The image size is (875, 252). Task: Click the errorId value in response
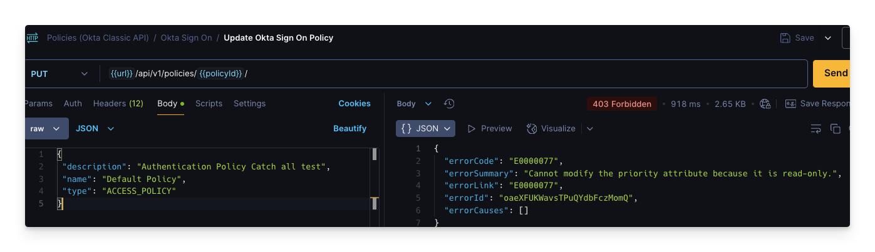click(567, 198)
